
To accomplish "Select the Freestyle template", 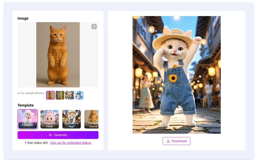I will 28,119.
